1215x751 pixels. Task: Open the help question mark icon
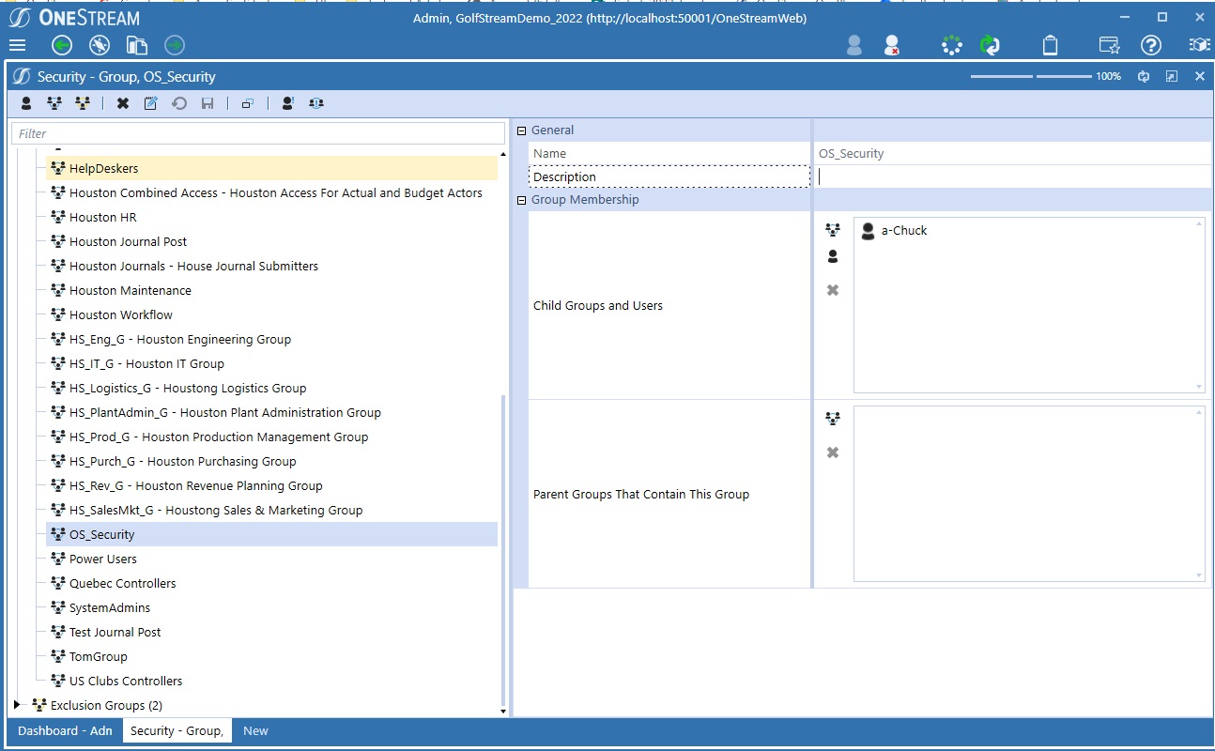click(x=1151, y=45)
